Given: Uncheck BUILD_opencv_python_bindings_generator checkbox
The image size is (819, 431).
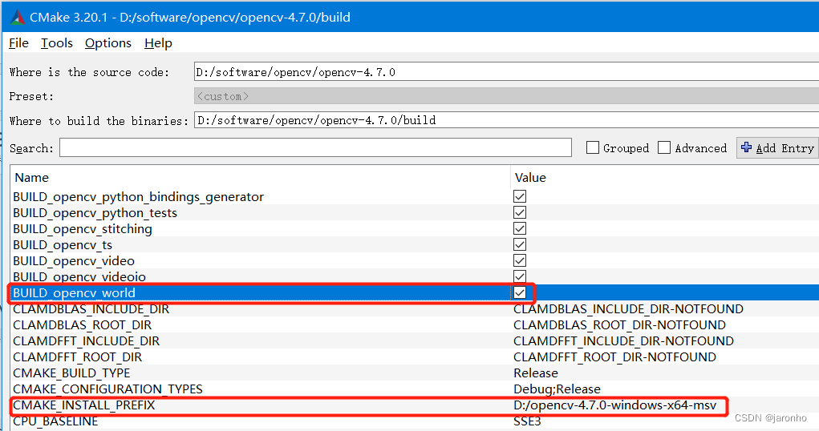Looking at the screenshot, I should click(520, 196).
